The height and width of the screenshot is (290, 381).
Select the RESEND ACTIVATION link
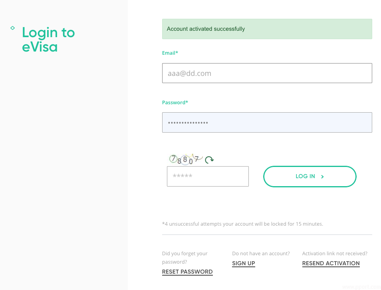tap(331, 263)
